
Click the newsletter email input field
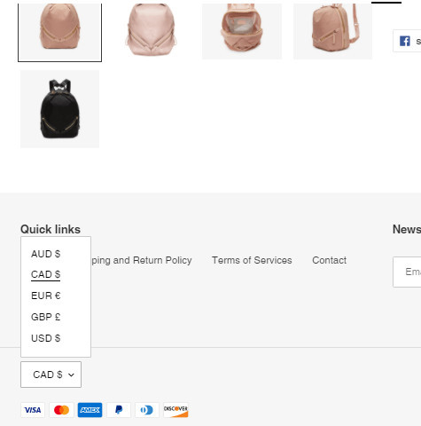point(407,272)
